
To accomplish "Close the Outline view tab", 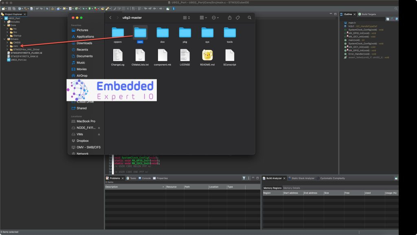I will click(355, 14).
